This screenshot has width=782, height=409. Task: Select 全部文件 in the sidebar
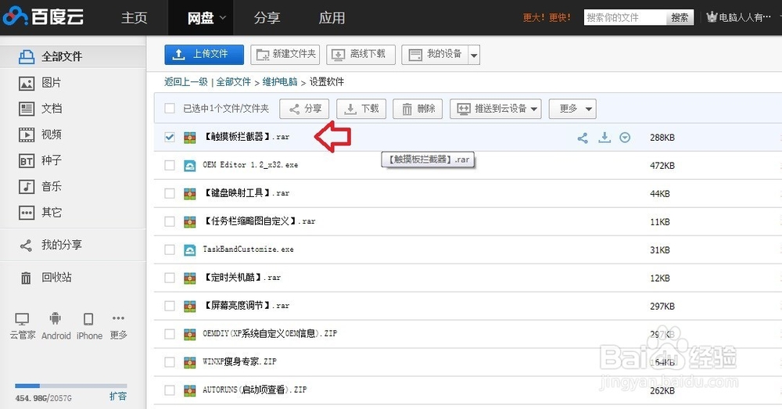(x=73, y=56)
